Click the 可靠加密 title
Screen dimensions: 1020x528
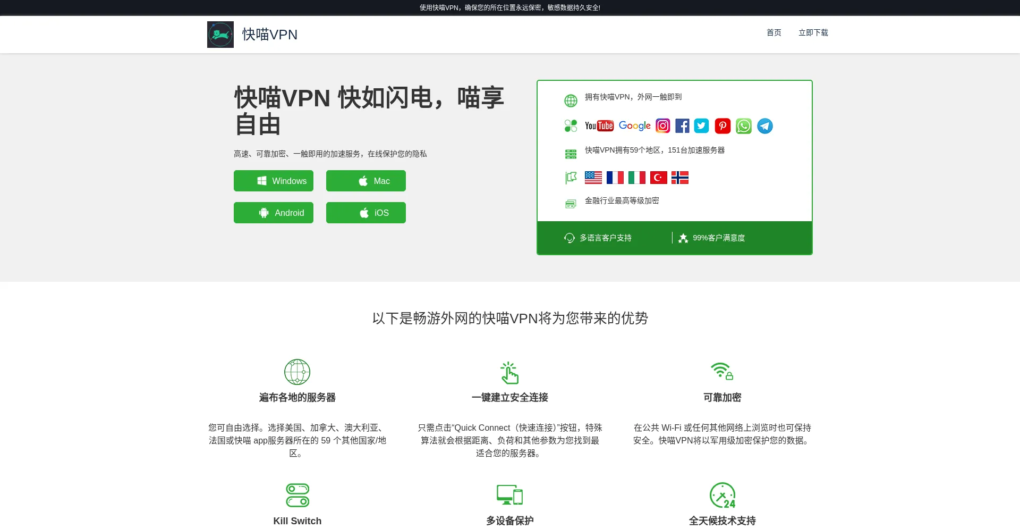click(722, 397)
